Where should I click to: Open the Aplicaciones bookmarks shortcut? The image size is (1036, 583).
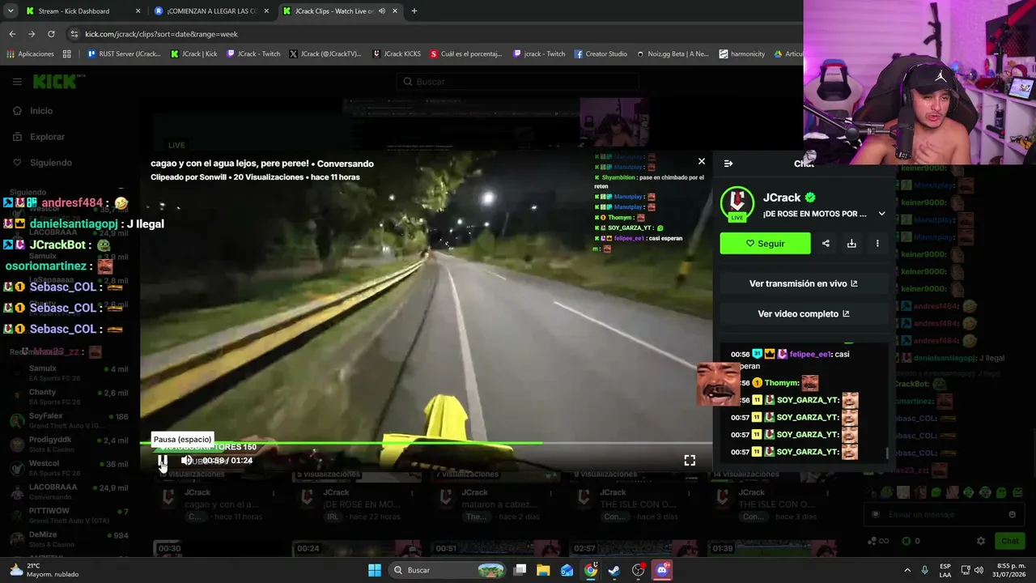tap(31, 54)
